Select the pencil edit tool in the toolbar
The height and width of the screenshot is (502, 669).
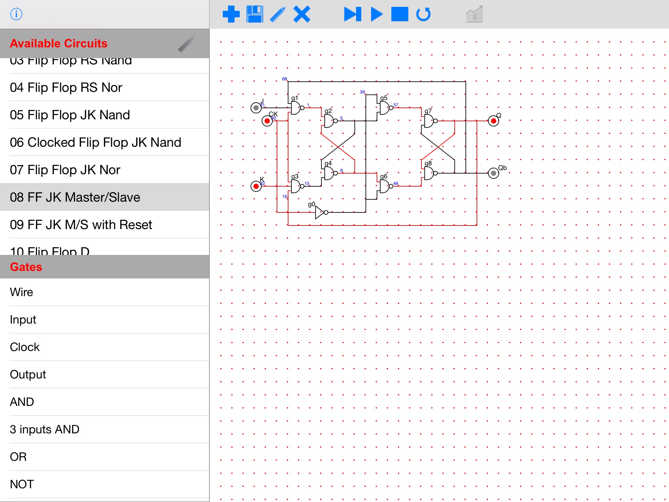coord(278,14)
